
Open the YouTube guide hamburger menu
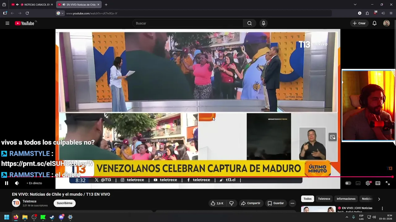[x=7, y=23]
